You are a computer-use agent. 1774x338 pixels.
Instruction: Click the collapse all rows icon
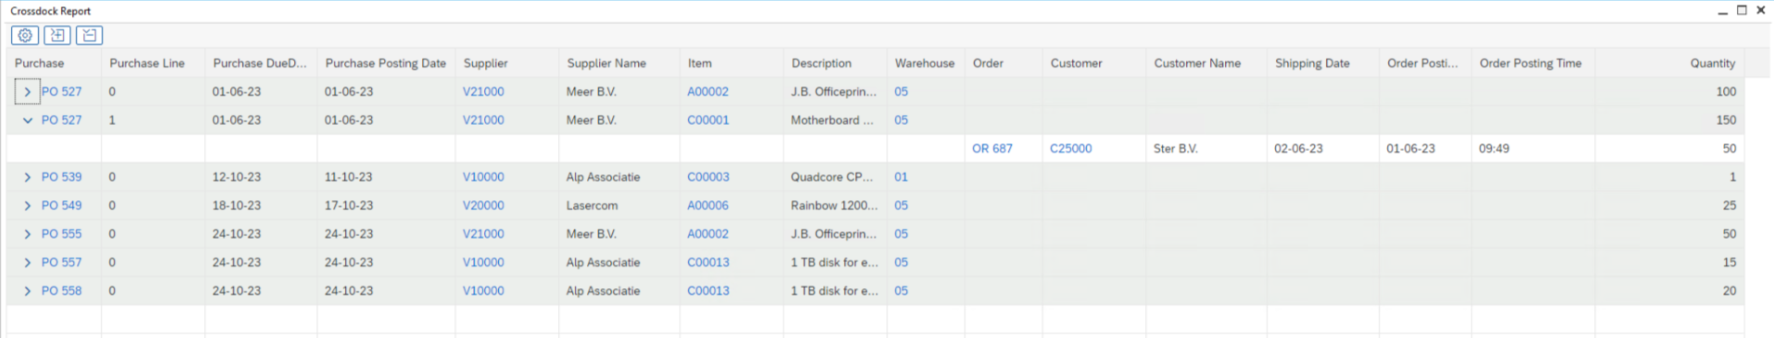pos(89,35)
